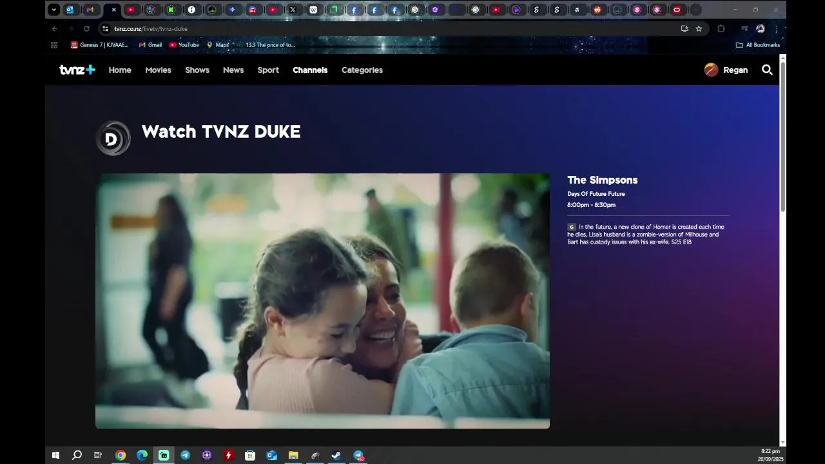Click the 'Watch TVNZ DUKE' heading
The image size is (825, 464).
click(x=221, y=131)
